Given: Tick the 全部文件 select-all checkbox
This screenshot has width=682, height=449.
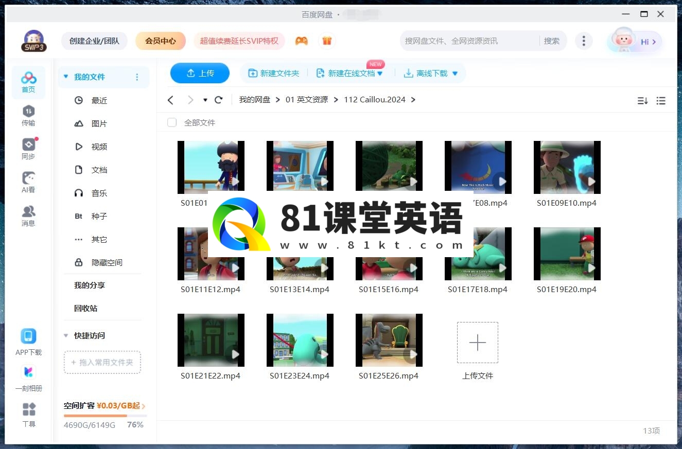Looking at the screenshot, I should pos(172,122).
